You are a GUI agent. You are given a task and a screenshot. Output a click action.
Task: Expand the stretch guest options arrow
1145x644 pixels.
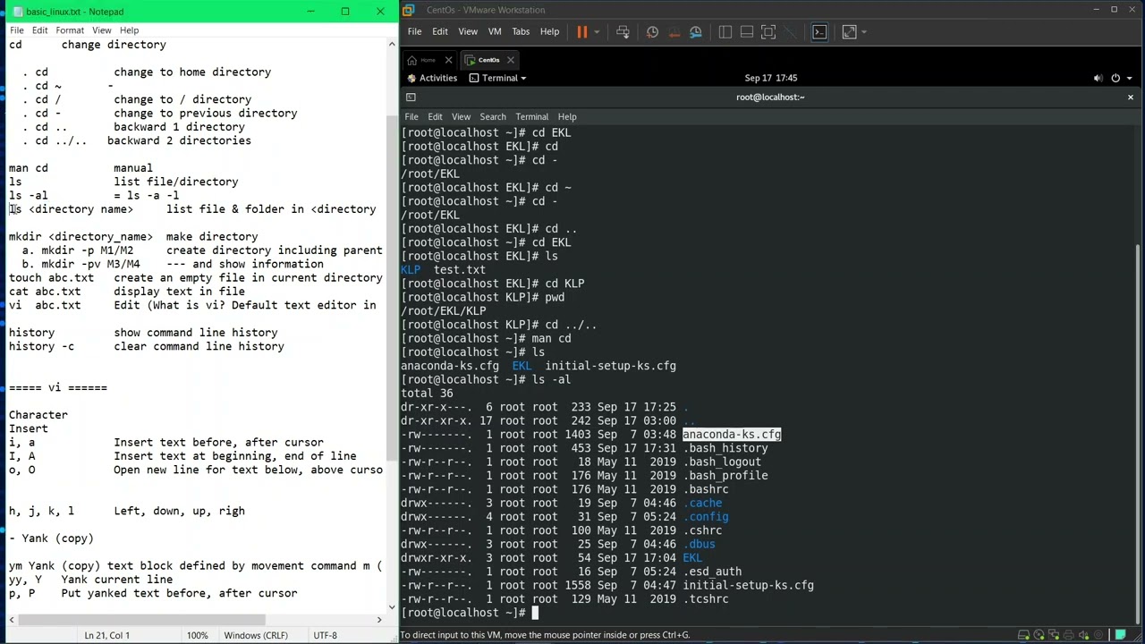pyautogui.click(x=865, y=32)
